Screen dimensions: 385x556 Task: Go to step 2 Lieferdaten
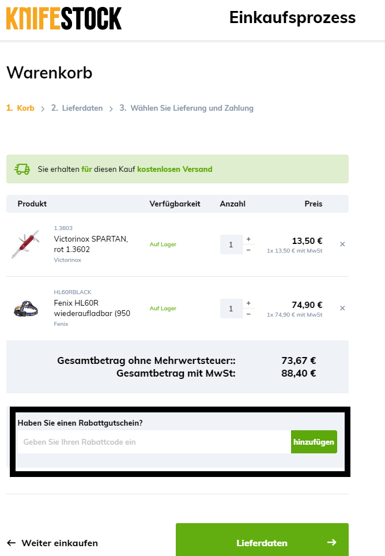tap(77, 108)
